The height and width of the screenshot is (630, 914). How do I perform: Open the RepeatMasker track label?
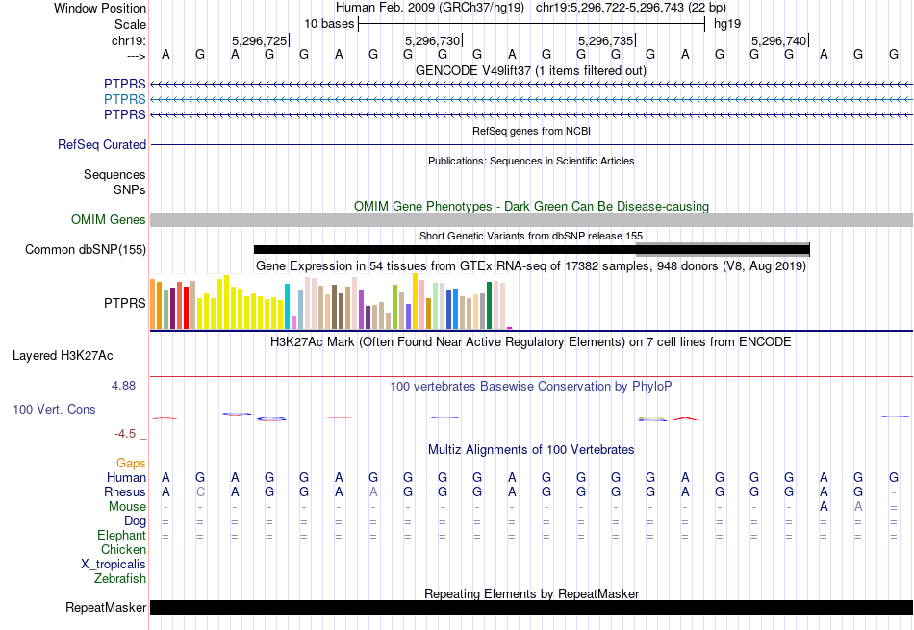[106, 608]
